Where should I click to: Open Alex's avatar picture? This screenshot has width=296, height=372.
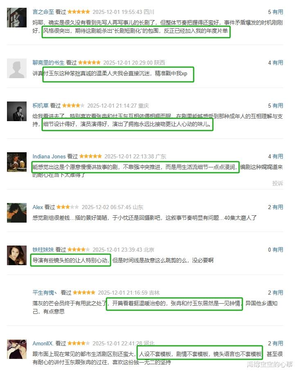[17, 213]
